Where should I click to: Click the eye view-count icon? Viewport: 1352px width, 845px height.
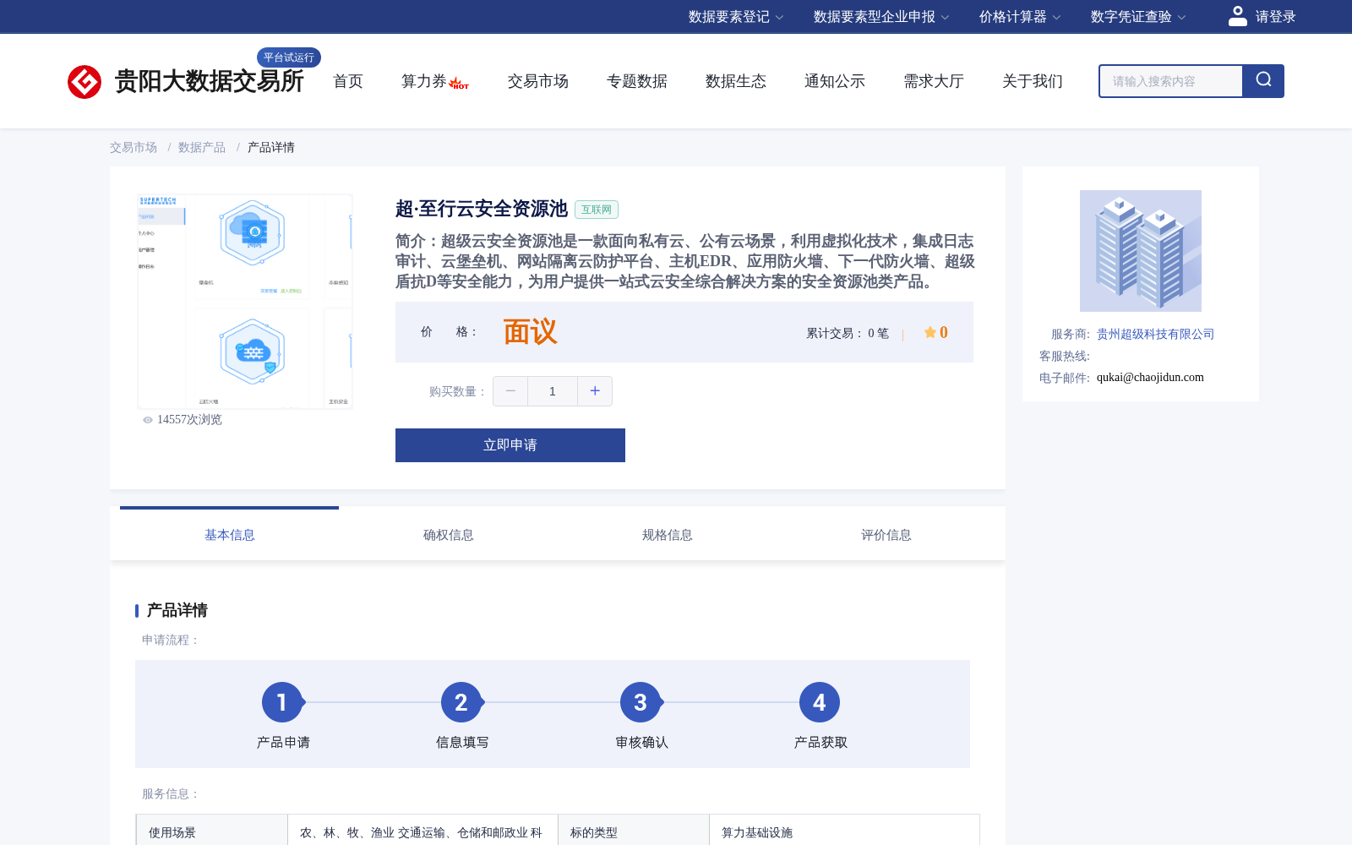[148, 420]
